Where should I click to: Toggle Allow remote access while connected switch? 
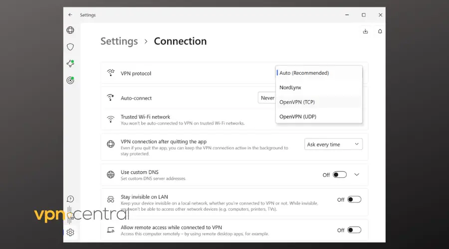354,230
